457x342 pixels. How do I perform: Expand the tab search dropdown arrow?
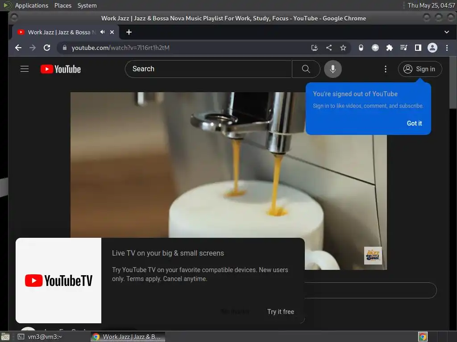pos(446,32)
